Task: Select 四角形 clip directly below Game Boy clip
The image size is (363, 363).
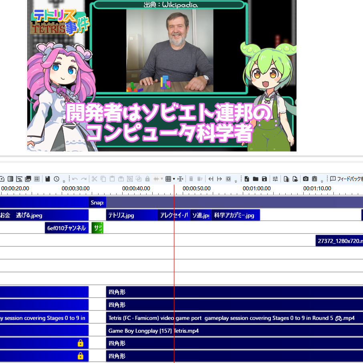Action: click(x=234, y=343)
